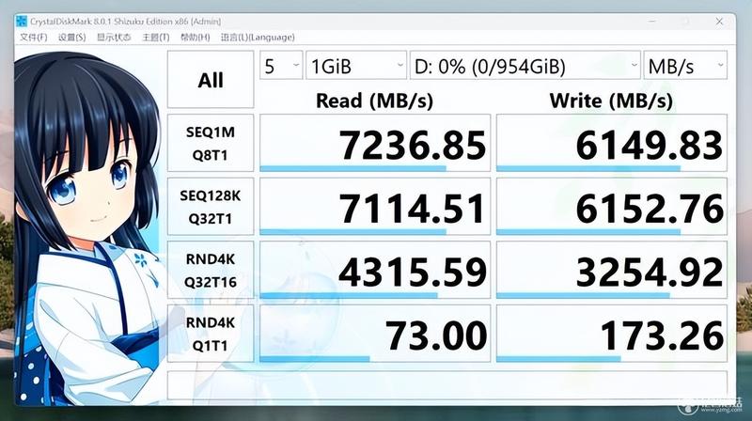This screenshot has height=421, width=752.
Task: Click the Read (MB/s) column header
Action: click(374, 101)
